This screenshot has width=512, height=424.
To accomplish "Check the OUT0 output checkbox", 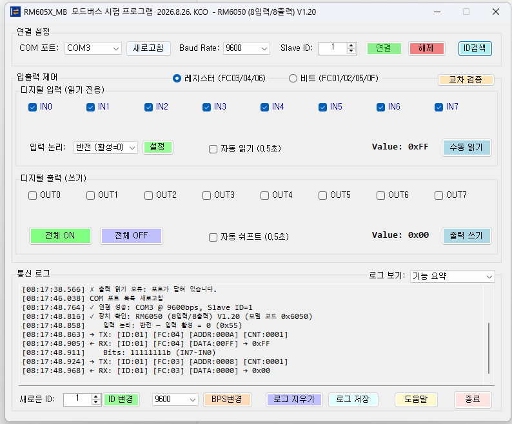I will pyautogui.click(x=32, y=195).
